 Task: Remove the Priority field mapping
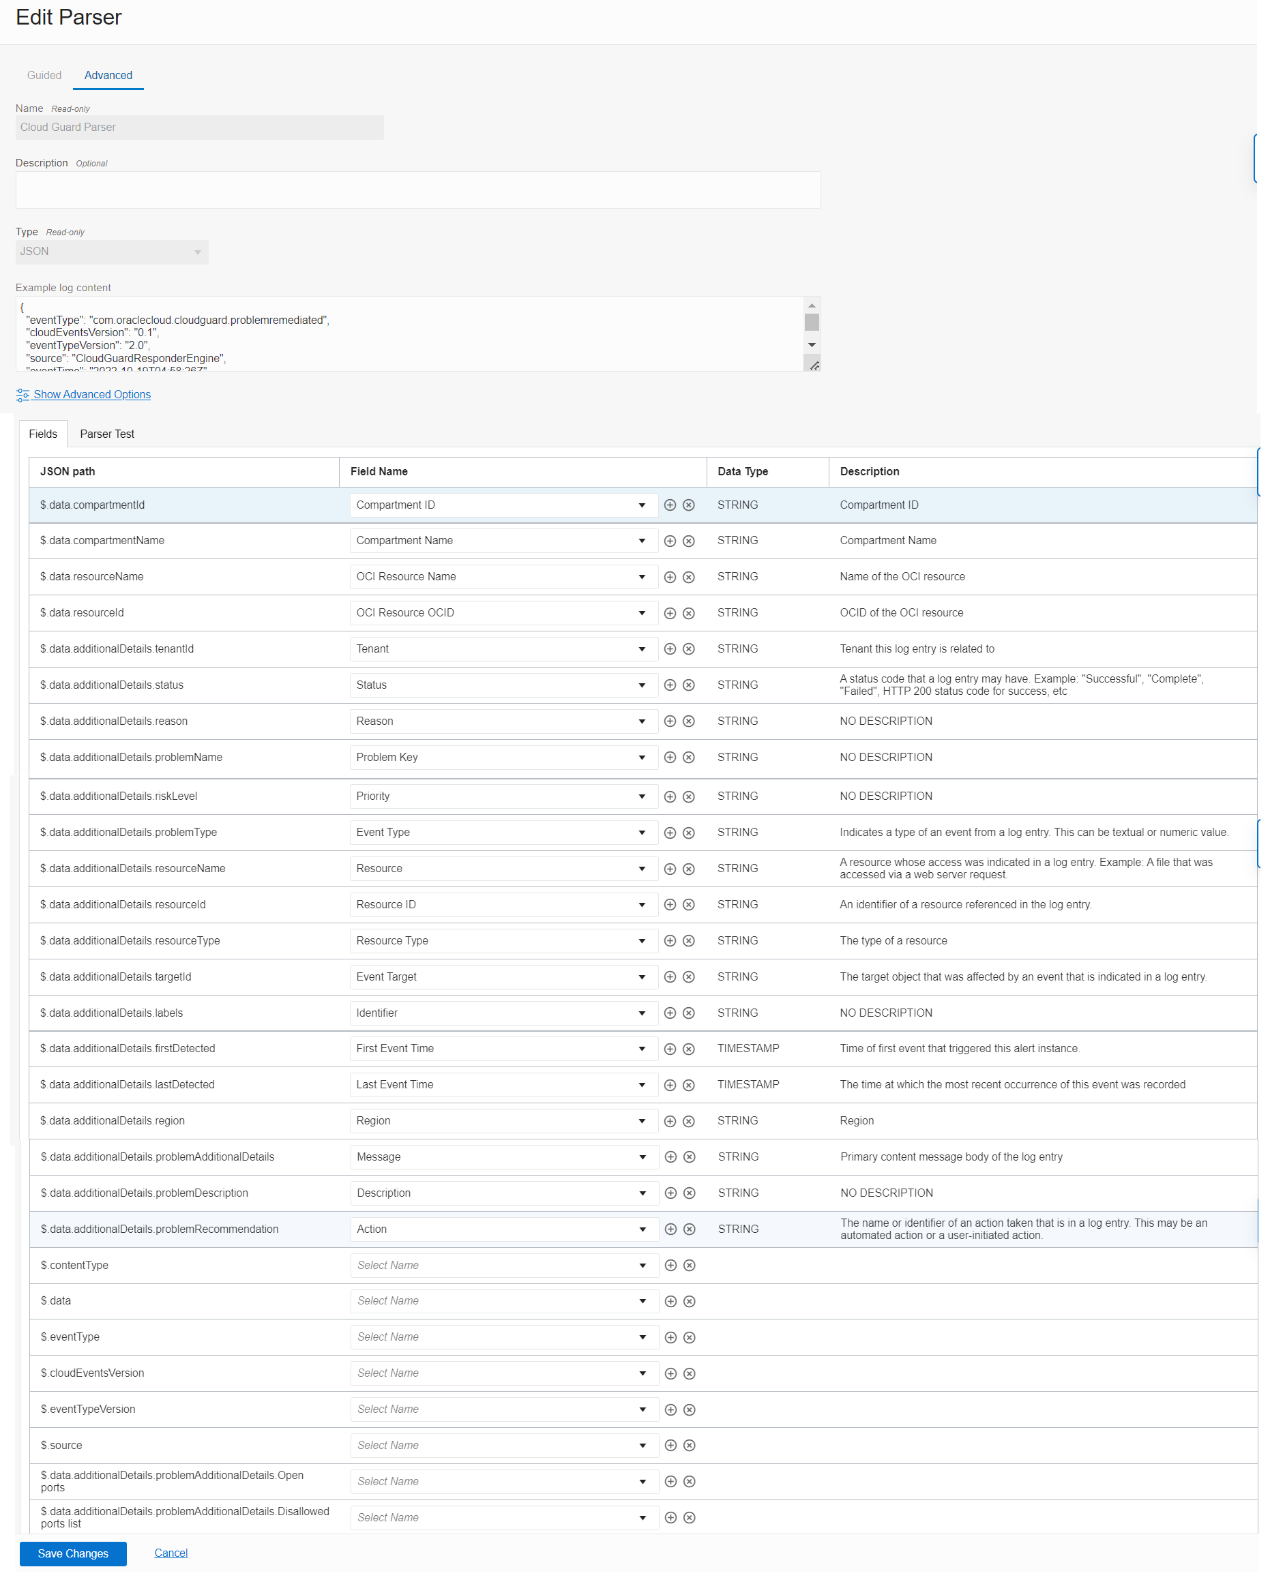click(x=689, y=796)
